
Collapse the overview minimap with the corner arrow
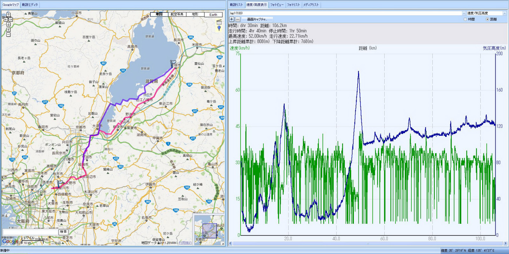pyautogui.click(x=222, y=243)
